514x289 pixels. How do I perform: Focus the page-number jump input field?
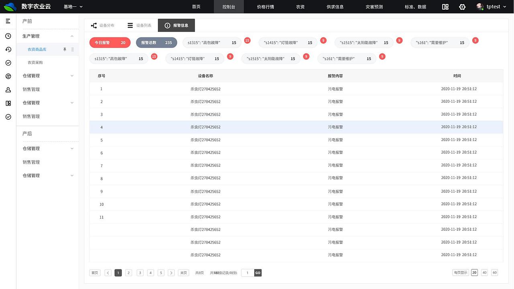[x=248, y=273]
